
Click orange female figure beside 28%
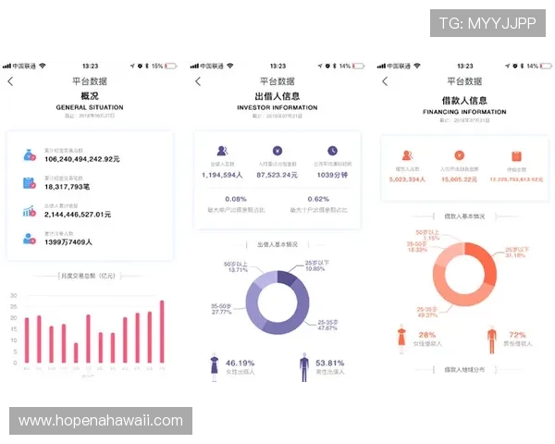[401, 339]
